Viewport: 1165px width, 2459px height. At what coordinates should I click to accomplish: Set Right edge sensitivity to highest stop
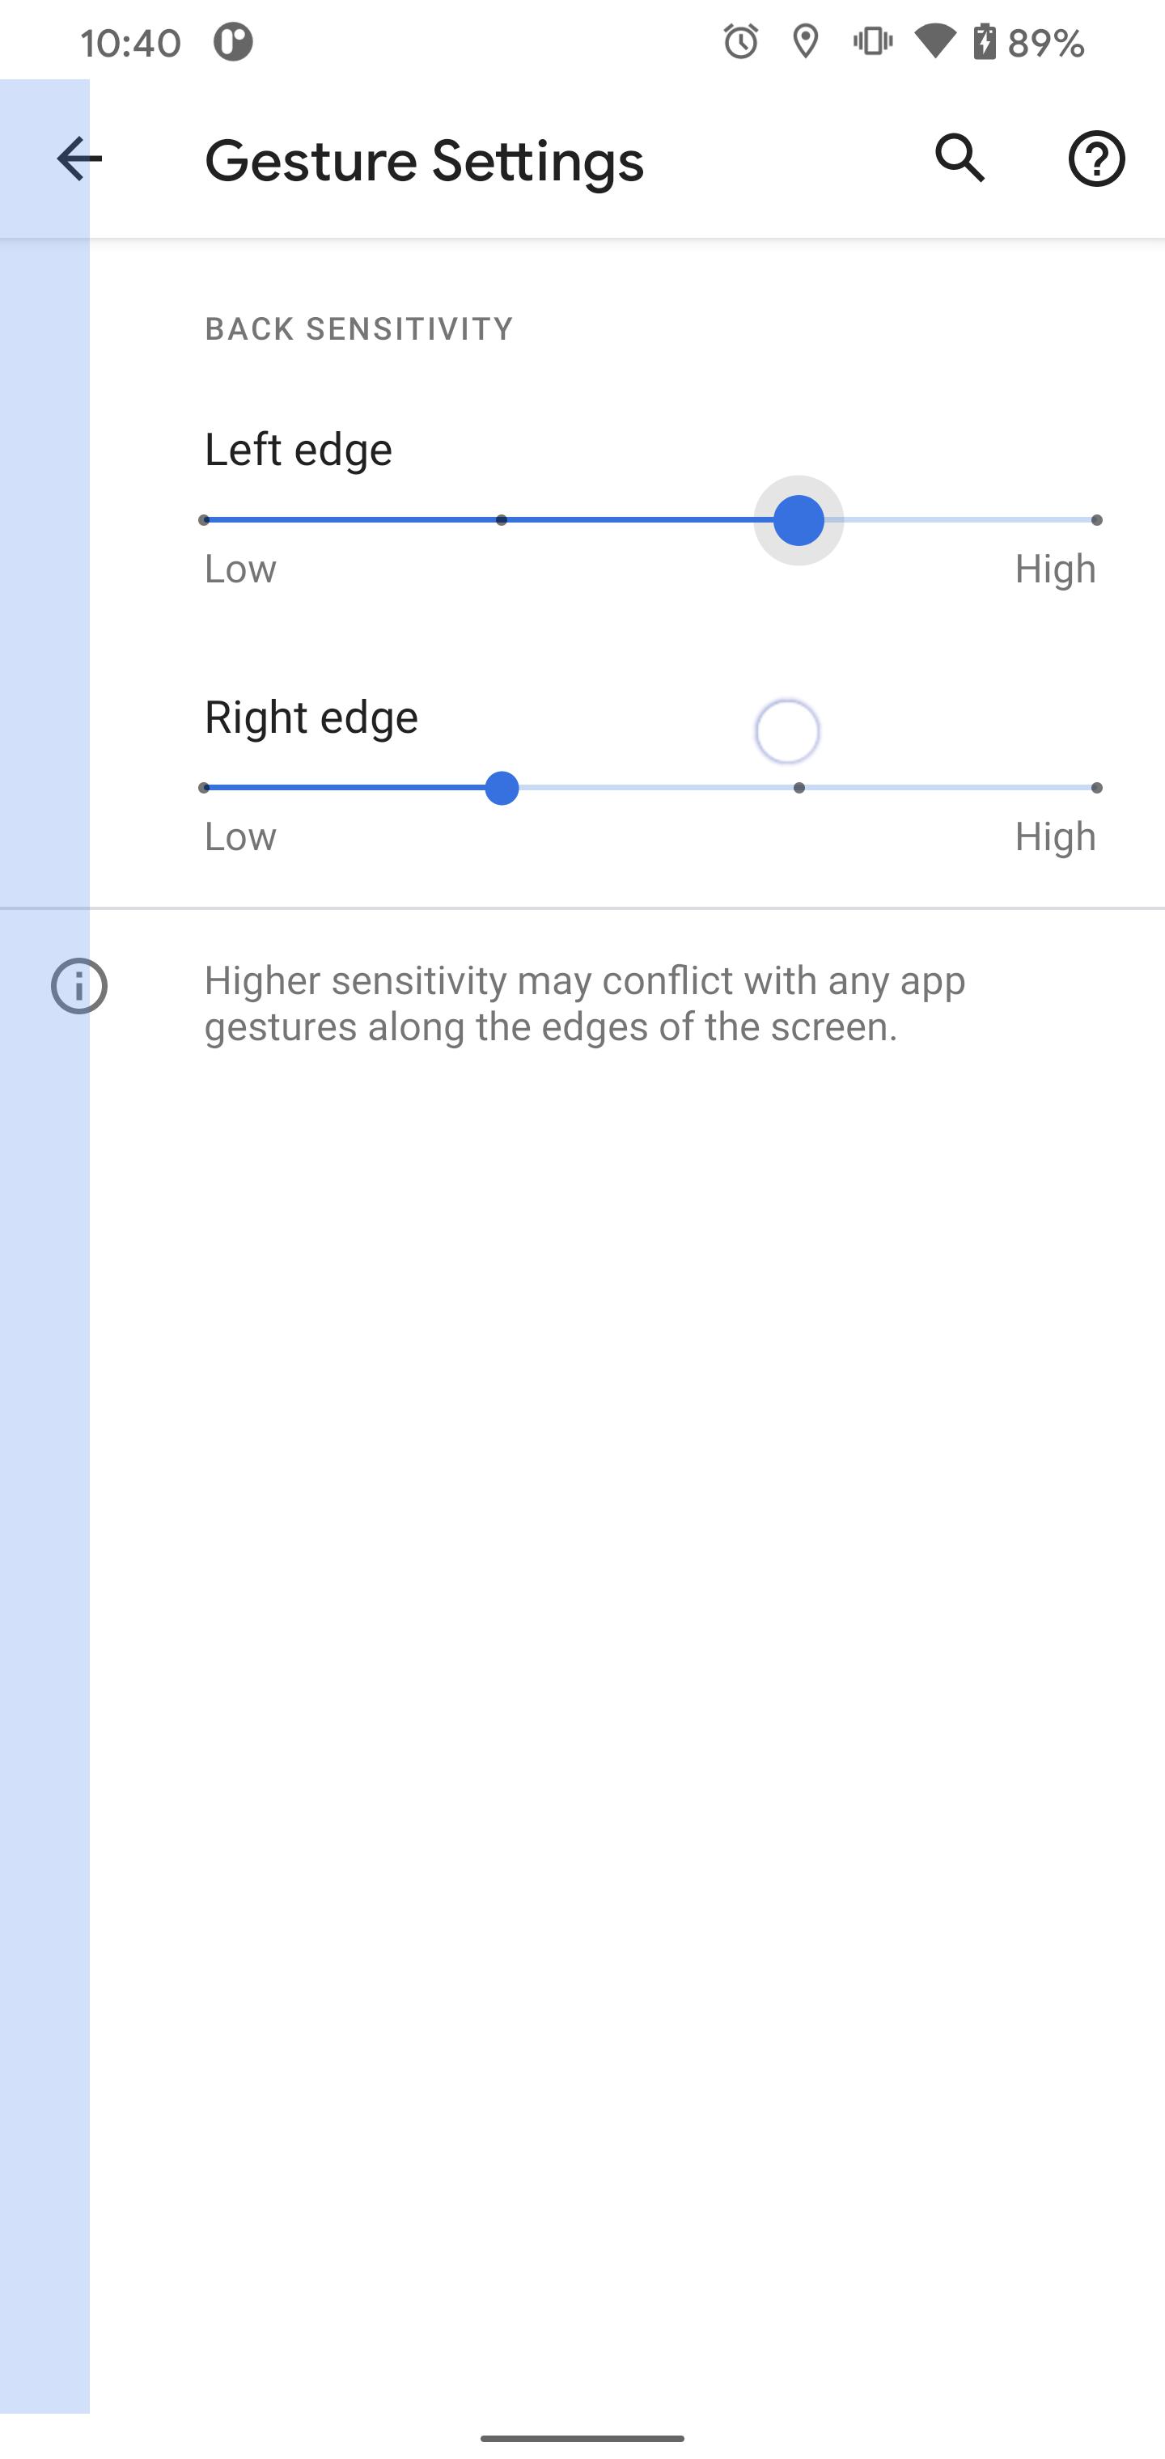1096,789
